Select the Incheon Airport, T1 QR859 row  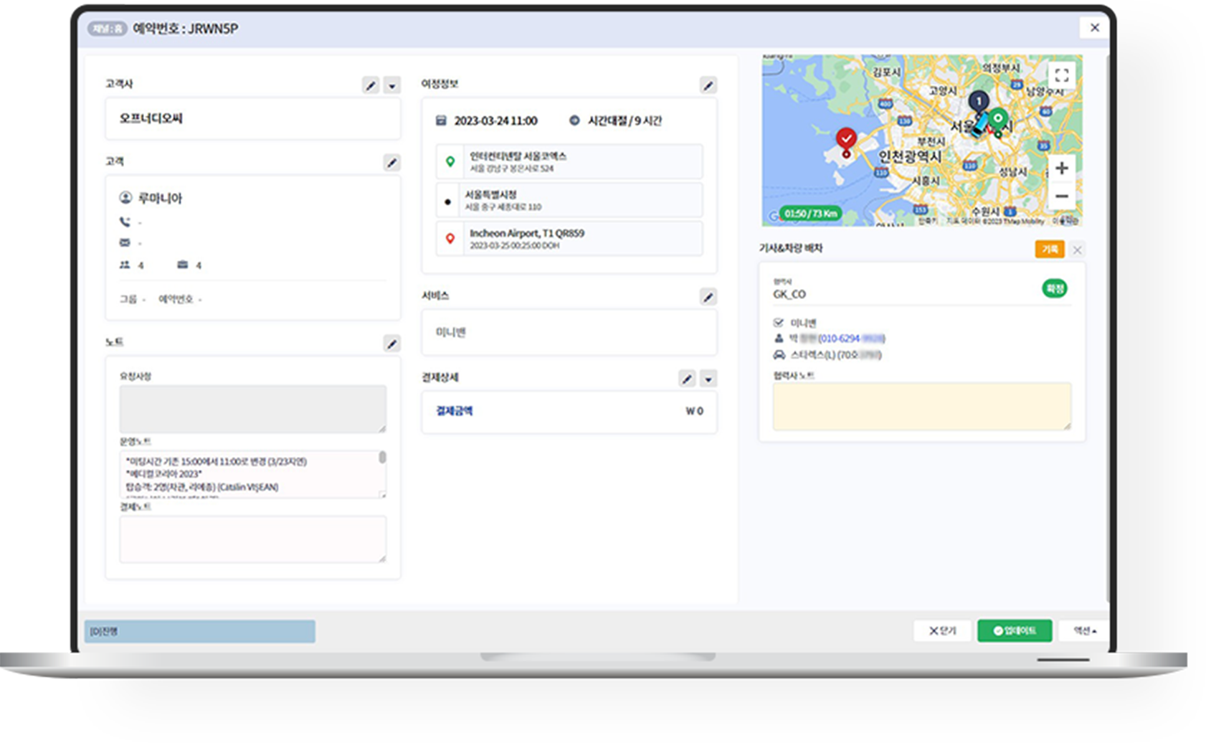point(569,239)
